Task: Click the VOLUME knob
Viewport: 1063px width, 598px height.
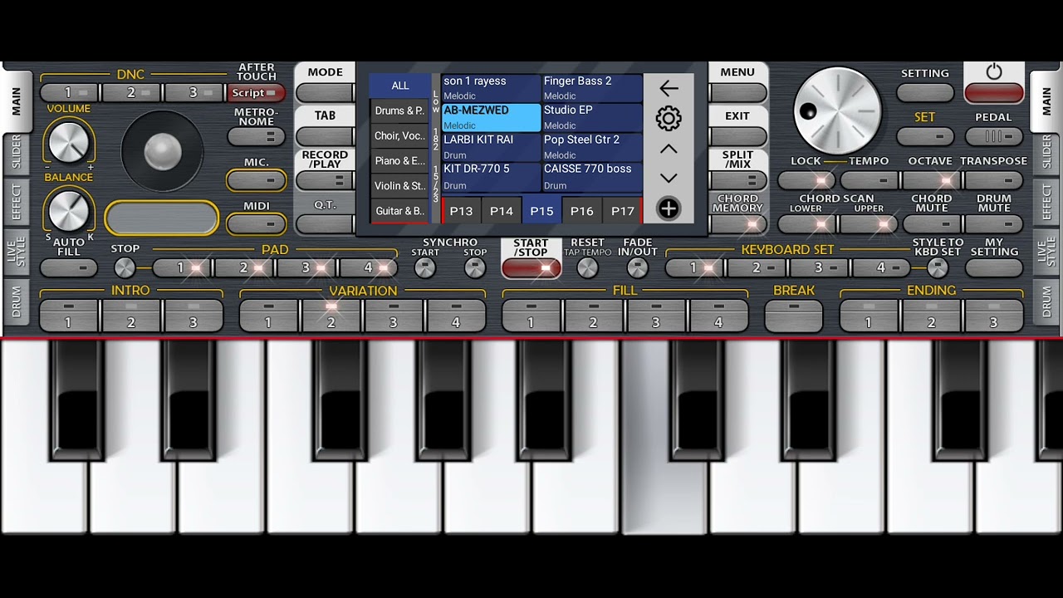Action: coord(69,141)
